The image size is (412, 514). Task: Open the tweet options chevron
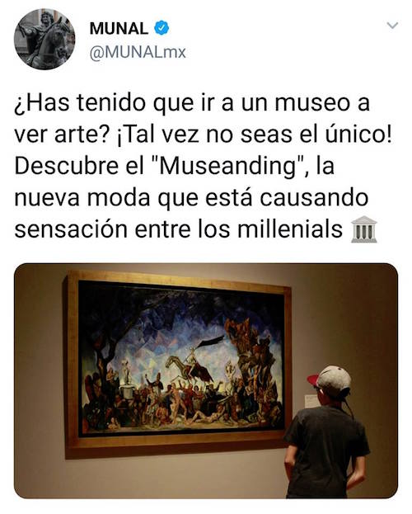(x=392, y=26)
